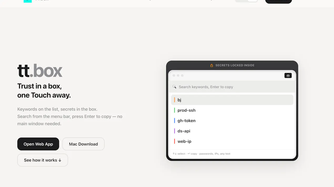
Task: Select the bj entry in the list
Action: 232,100
